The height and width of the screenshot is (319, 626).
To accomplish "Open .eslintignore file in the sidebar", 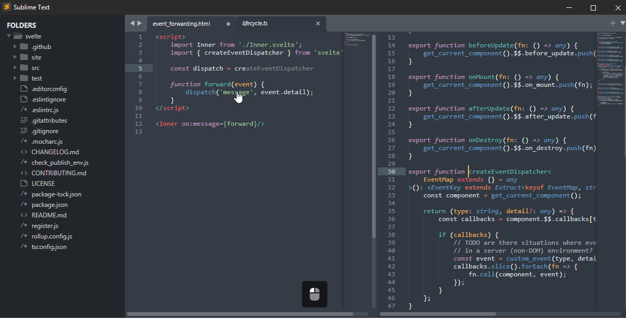I will coord(48,99).
